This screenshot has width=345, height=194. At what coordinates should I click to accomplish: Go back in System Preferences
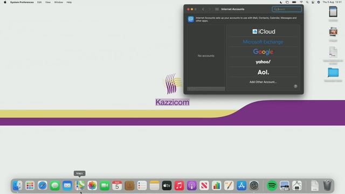203,9
